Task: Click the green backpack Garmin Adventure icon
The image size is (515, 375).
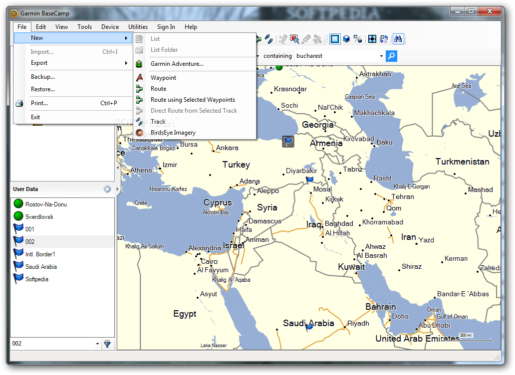Action: 139,64
